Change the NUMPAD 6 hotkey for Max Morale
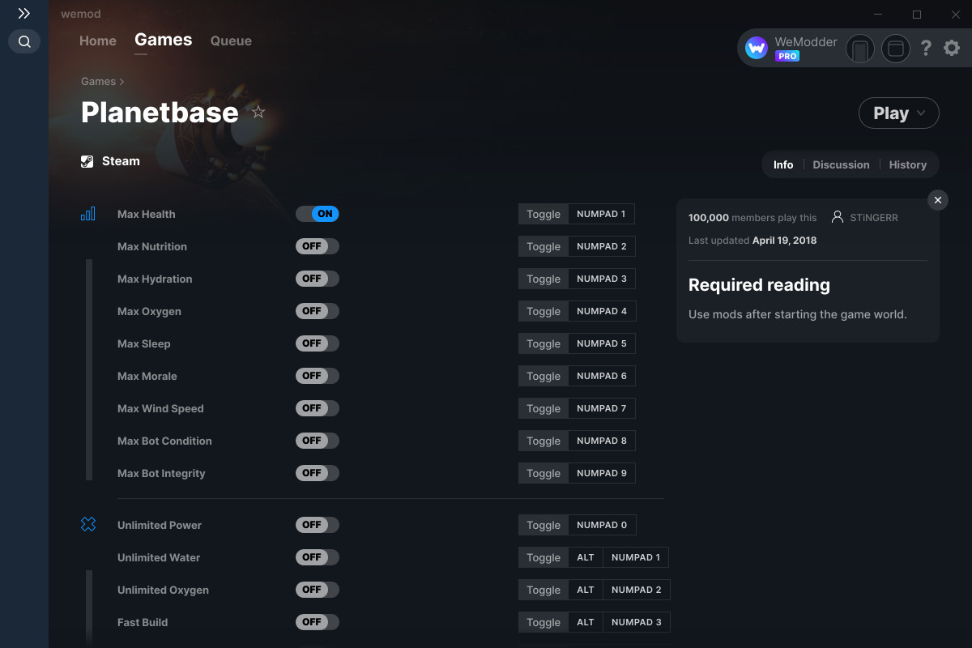 coord(602,376)
